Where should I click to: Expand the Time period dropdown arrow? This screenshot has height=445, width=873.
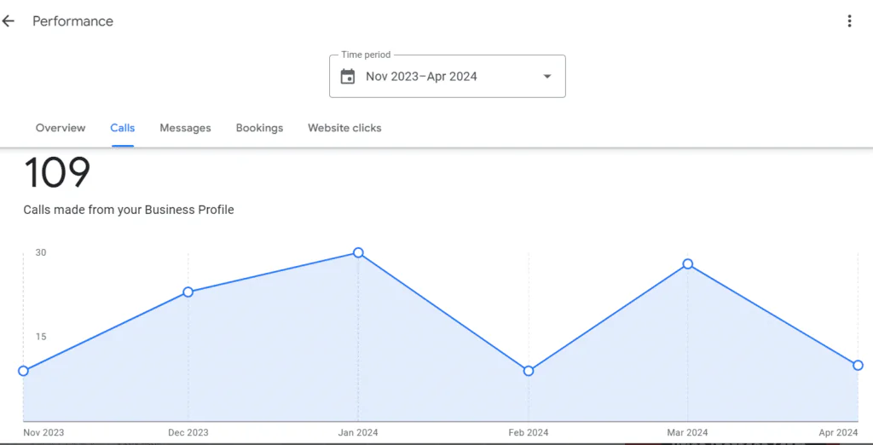point(546,77)
